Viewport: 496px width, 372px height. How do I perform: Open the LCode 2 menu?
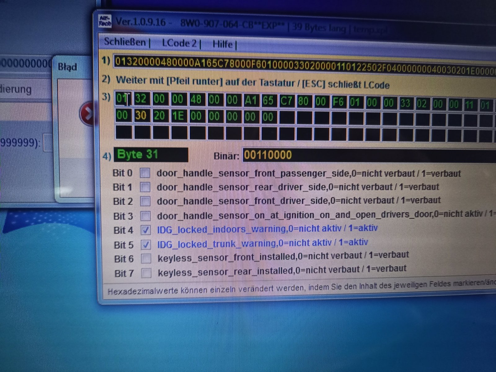tap(179, 43)
